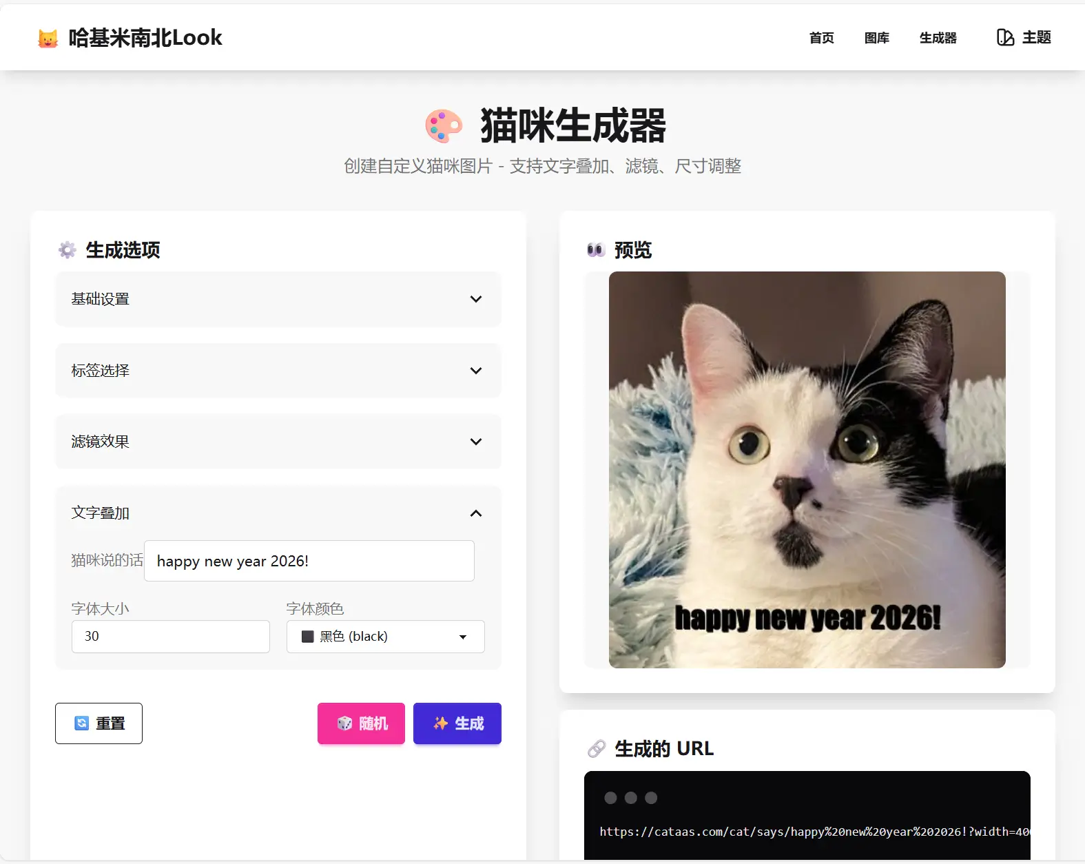Click the chain link icon beside 生成的 URL
The image size is (1085, 864).
click(597, 749)
